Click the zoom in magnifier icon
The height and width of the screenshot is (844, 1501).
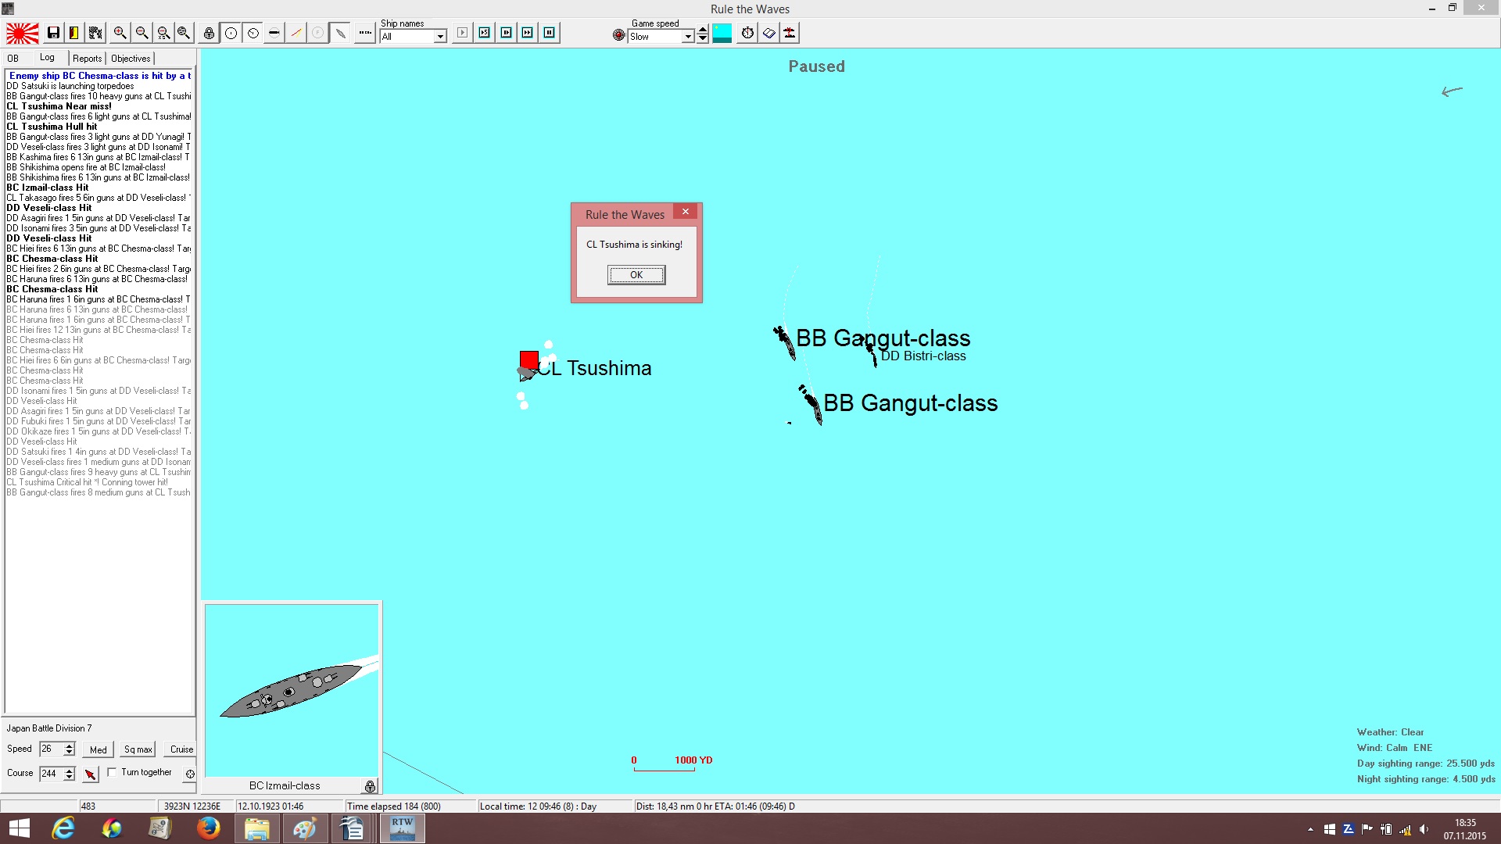point(120,33)
